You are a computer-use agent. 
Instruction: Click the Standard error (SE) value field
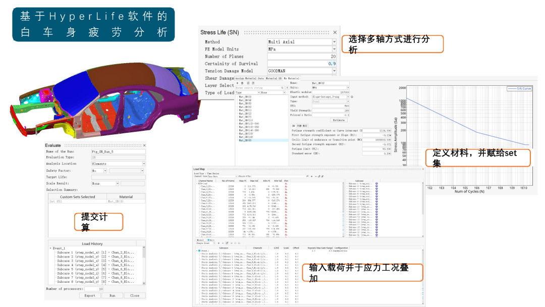(377, 153)
